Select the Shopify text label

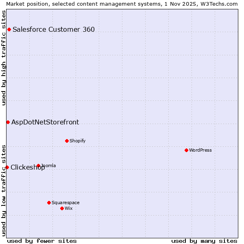tap(77, 141)
